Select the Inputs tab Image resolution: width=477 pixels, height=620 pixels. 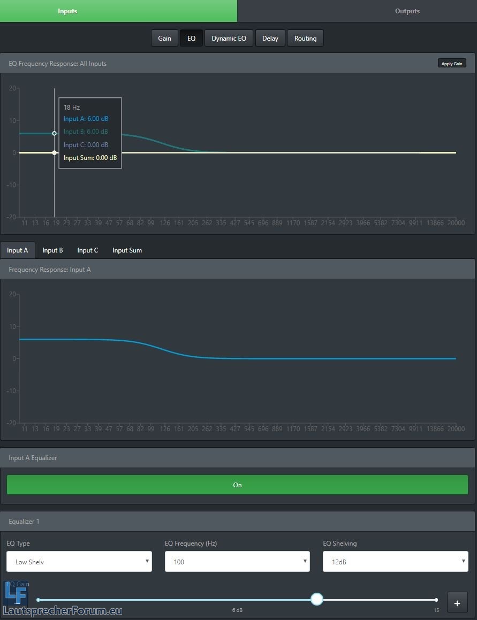coord(67,11)
